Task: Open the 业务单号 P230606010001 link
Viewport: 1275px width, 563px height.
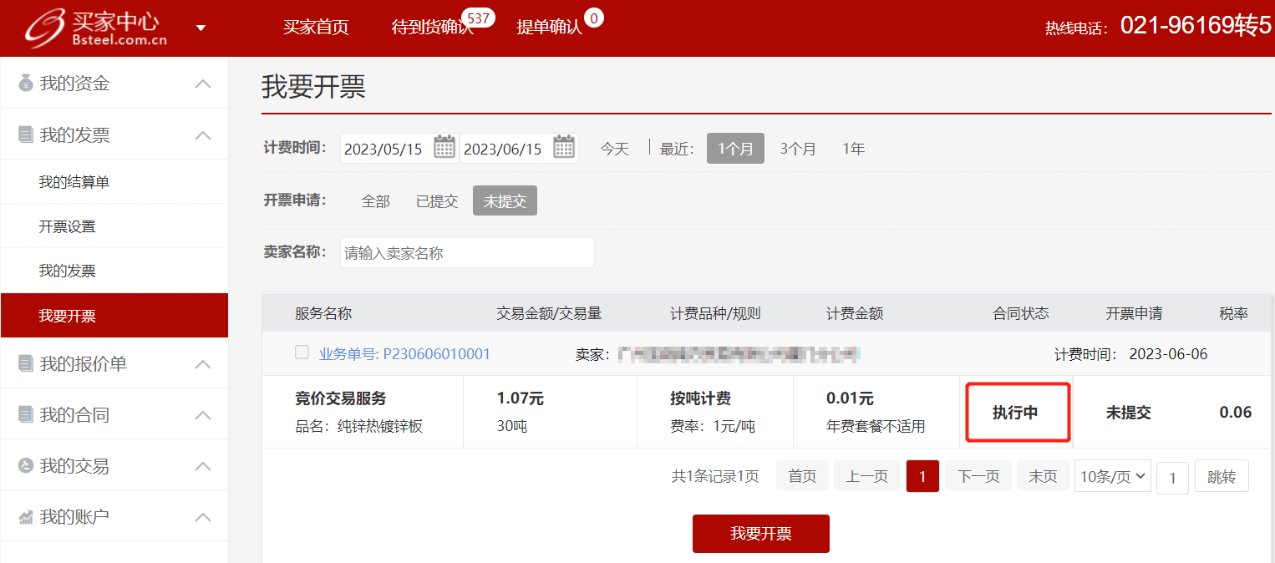Action: (404, 354)
